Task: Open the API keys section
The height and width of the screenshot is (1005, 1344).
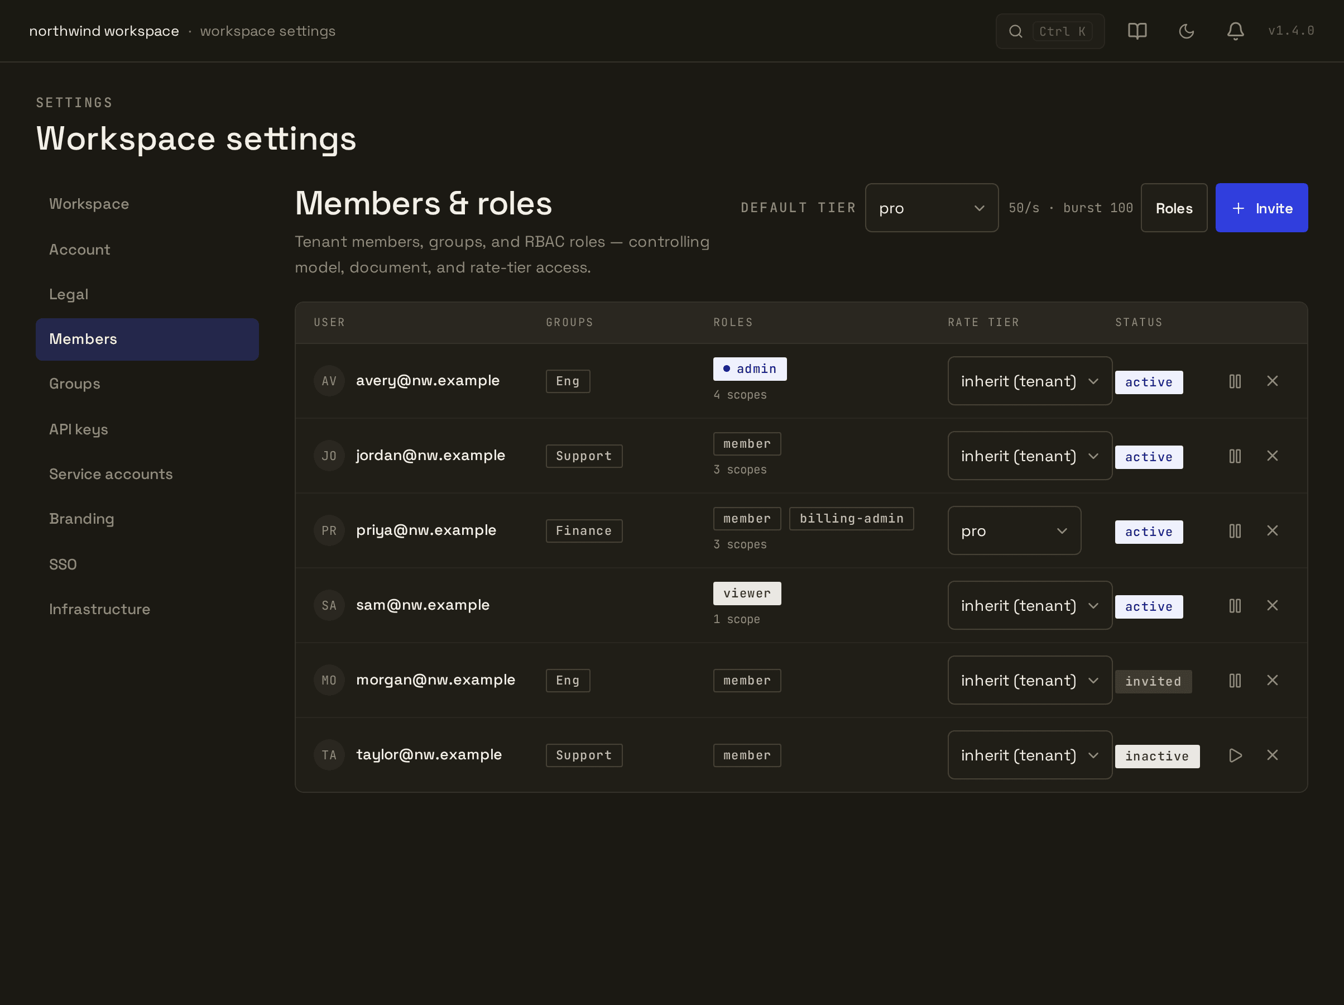Action: coord(147,429)
